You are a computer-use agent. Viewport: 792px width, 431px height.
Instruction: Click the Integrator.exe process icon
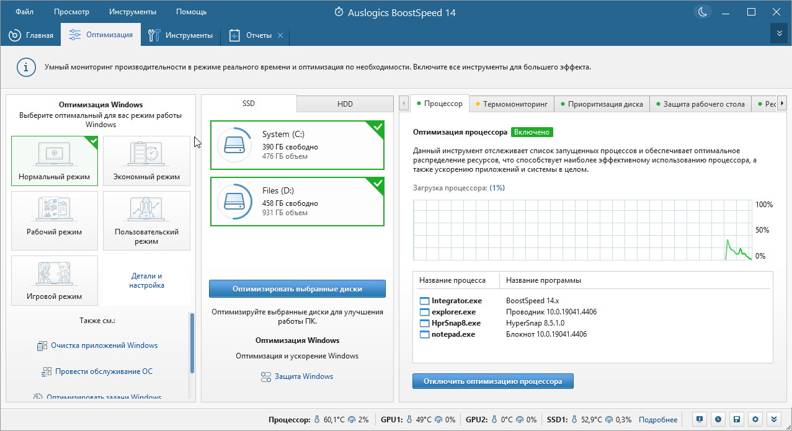(425, 301)
